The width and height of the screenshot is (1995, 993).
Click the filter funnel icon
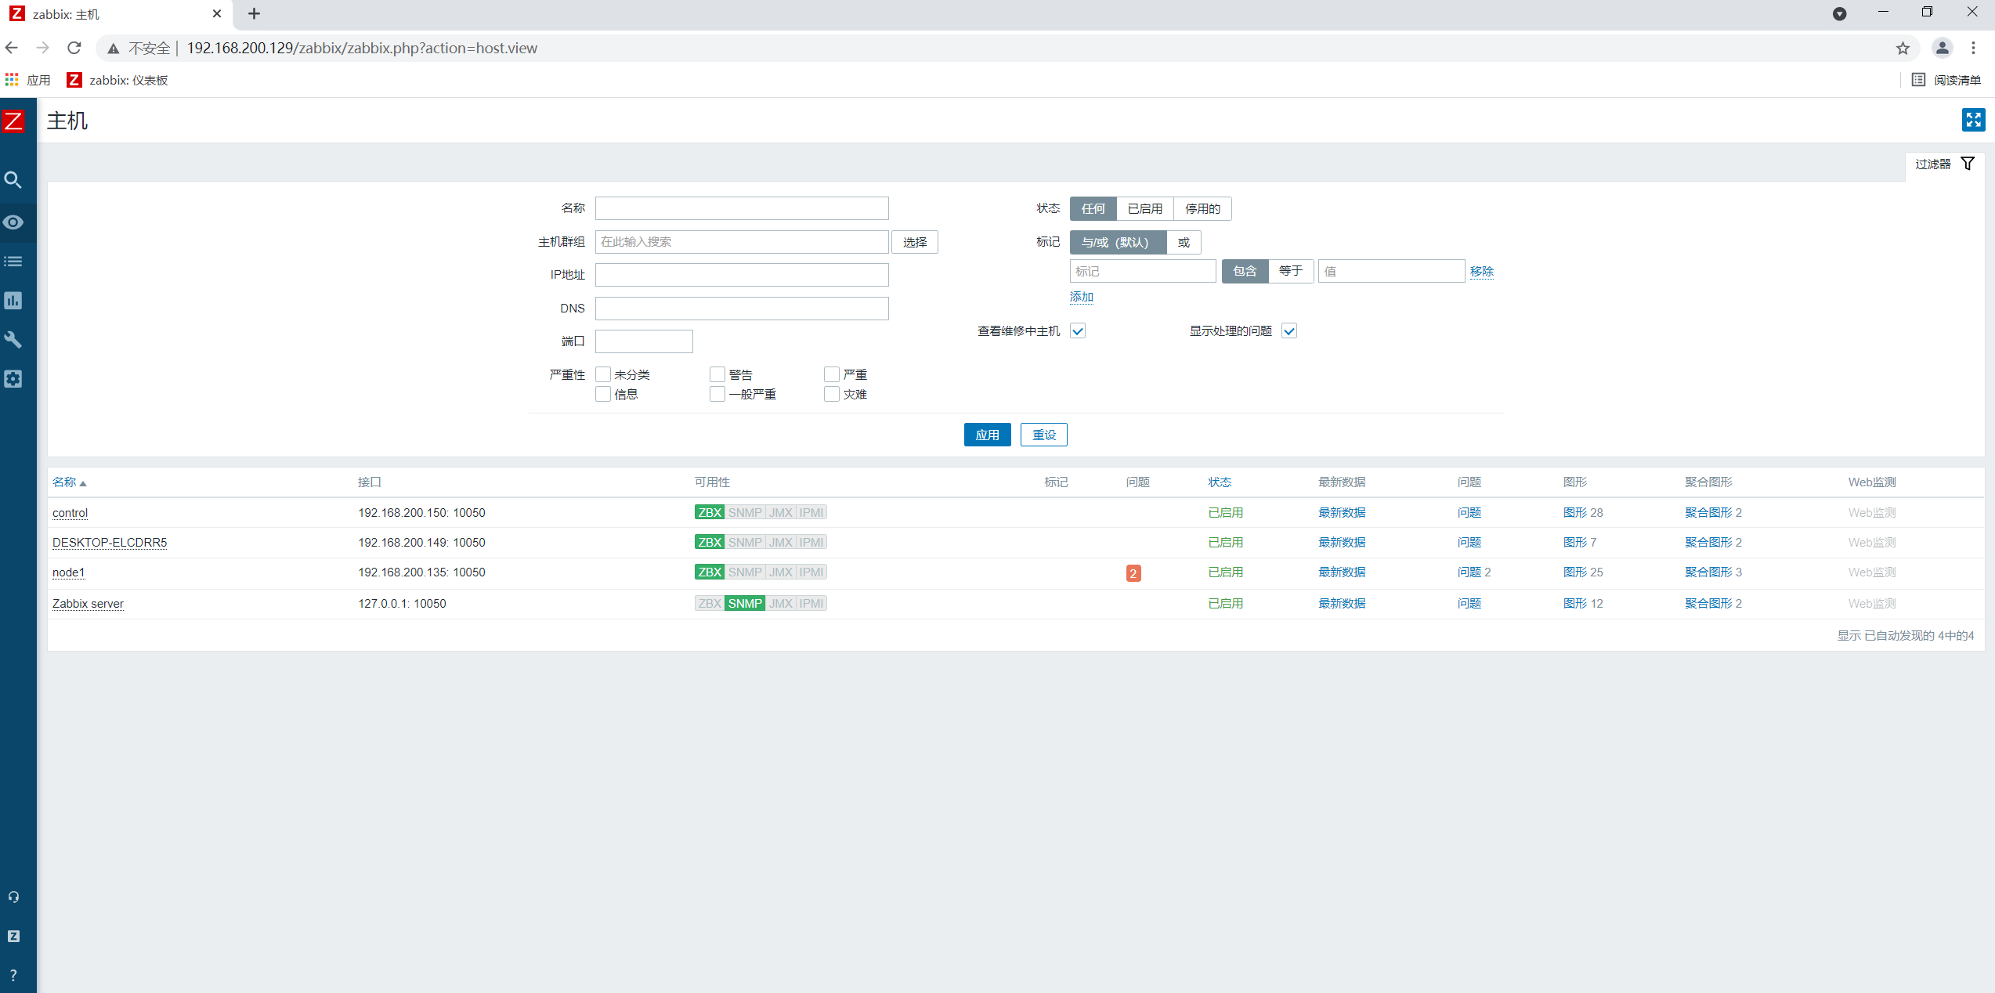tap(1968, 164)
